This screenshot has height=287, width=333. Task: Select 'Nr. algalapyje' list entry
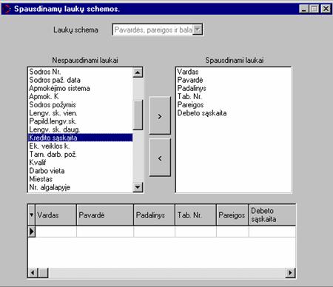tap(80, 187)
